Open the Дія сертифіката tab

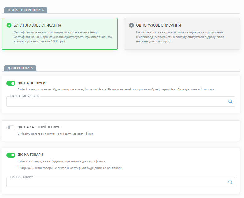[x=20, y=68]
